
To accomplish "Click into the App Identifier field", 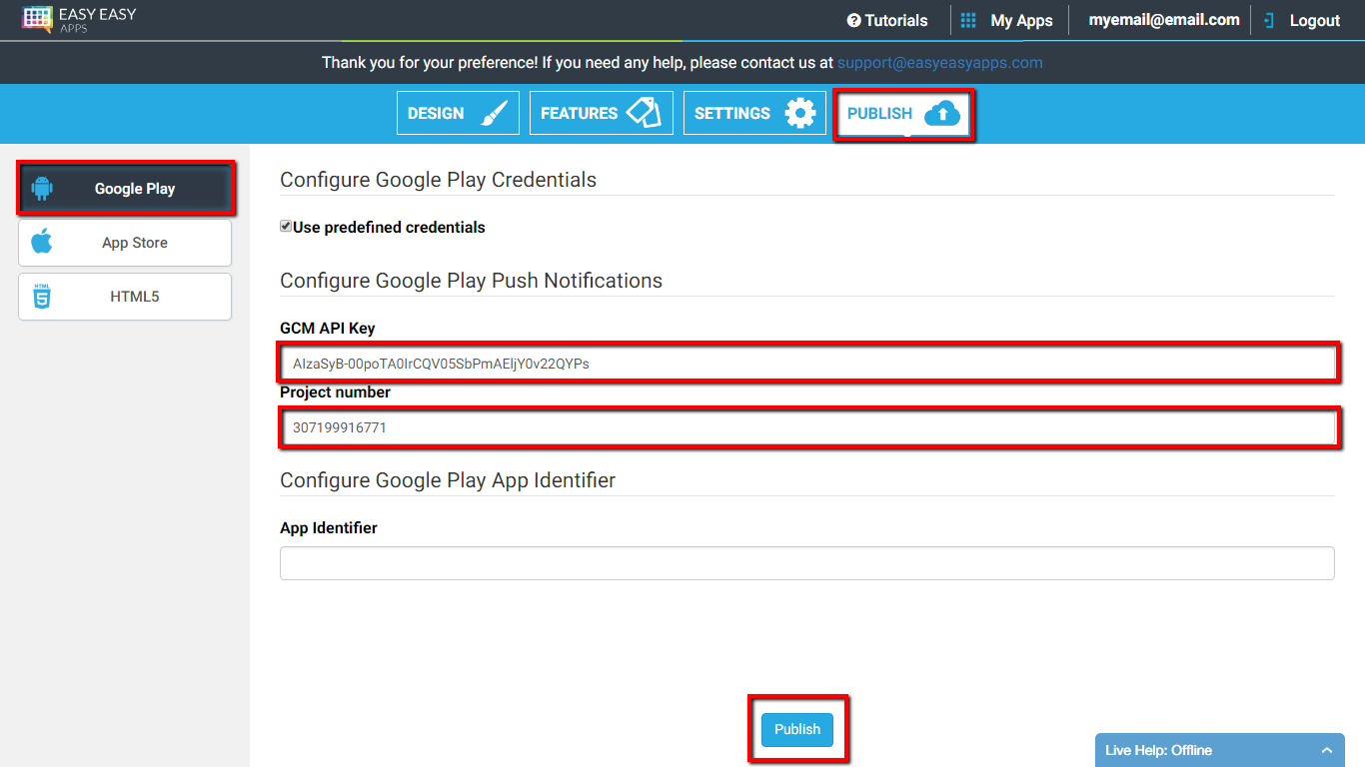I will 806,563.
